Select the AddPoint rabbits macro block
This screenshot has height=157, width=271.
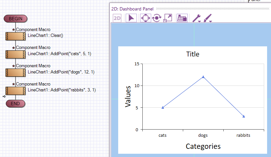[16, 90]
